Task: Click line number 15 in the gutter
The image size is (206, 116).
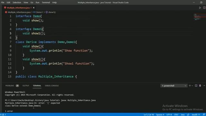Action: pyautogui.click(x=10, y=77)
